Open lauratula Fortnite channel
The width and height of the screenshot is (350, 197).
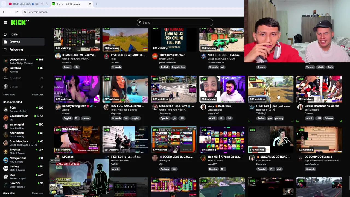click(x=23, y=70)
